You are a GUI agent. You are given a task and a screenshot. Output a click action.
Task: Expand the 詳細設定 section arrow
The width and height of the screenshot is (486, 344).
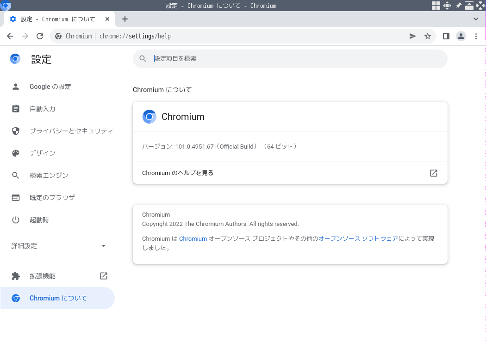point(104,246)
